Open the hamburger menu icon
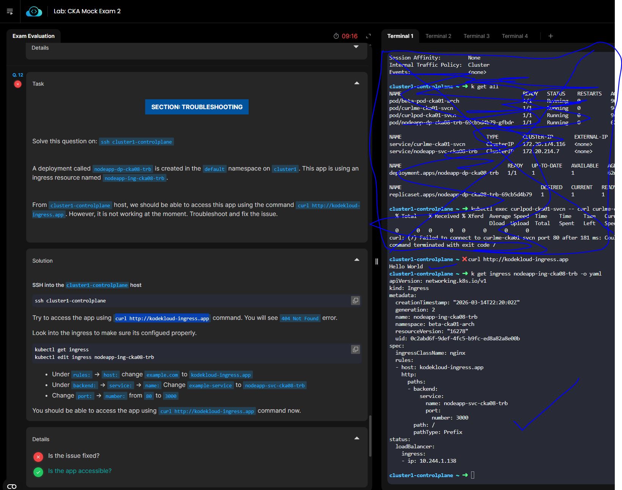Screen dimensions: 622x490 pos(10,11)
